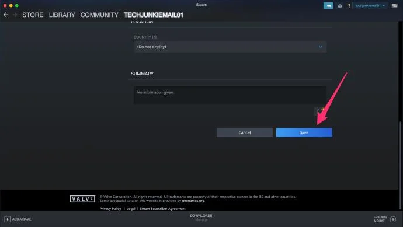403x227 pixels.
Task: Click the Country (?) help label
Action: [x=145, y=37]
